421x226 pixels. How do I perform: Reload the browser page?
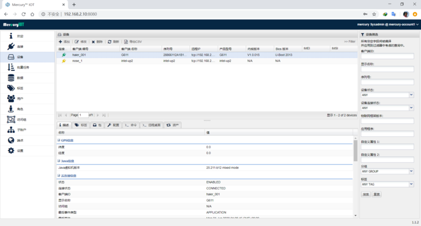23,14
